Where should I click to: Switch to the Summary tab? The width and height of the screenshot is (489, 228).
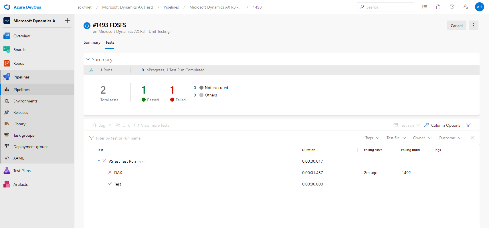coord(92,42)
